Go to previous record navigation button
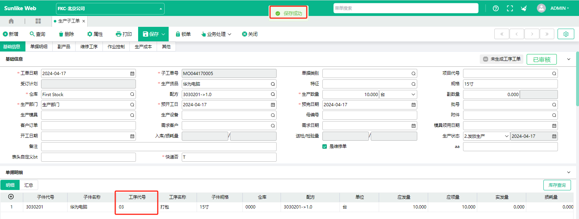579x219 pixels. (517, 34)
